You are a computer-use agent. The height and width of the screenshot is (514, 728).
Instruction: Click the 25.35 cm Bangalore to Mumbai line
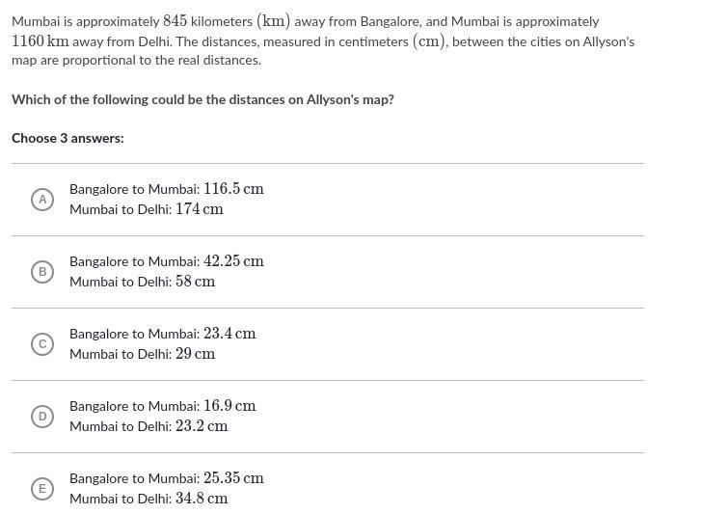coord(167,478)
